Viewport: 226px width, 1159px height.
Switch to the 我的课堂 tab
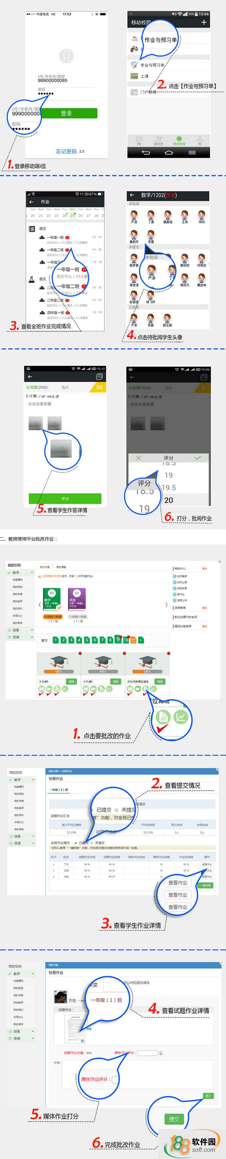click(61, 567)
